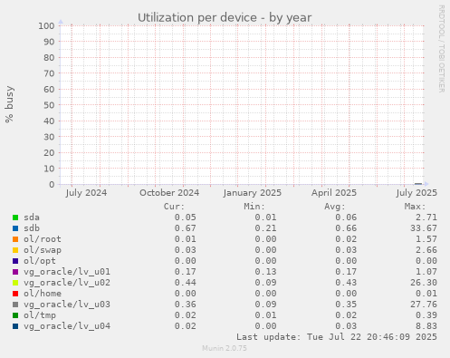Click the April 2025 x-axis label
The width and height of the screenshot is (450, 358).
point(334,193)
